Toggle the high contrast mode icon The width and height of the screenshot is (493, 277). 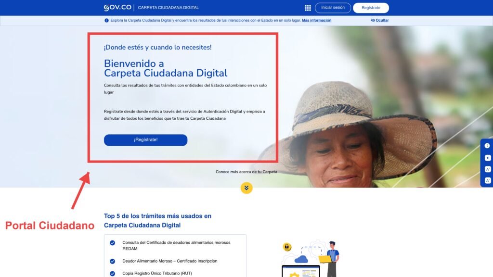pos(487,158)
